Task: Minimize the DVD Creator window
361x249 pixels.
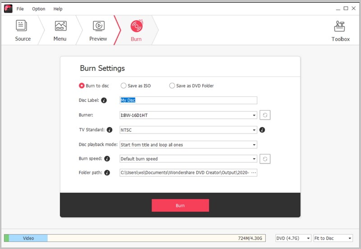Action: (x=338, y=9)
